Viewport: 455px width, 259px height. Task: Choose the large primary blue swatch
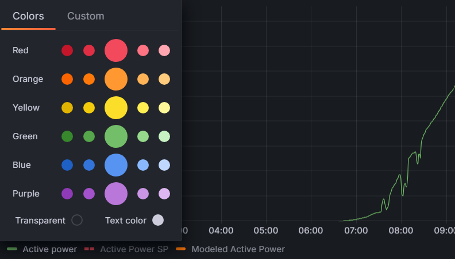click(116, 165)
